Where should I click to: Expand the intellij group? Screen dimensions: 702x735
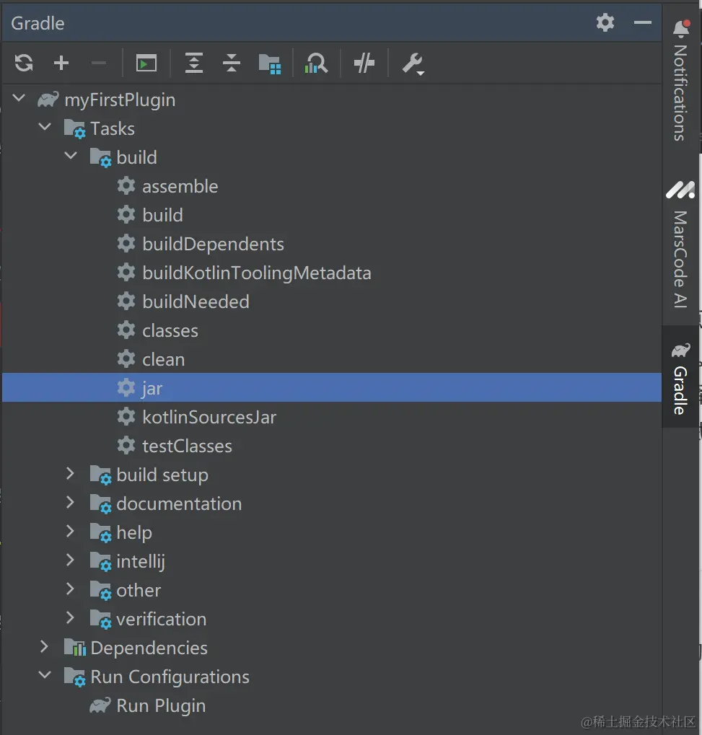pos(70,560)
